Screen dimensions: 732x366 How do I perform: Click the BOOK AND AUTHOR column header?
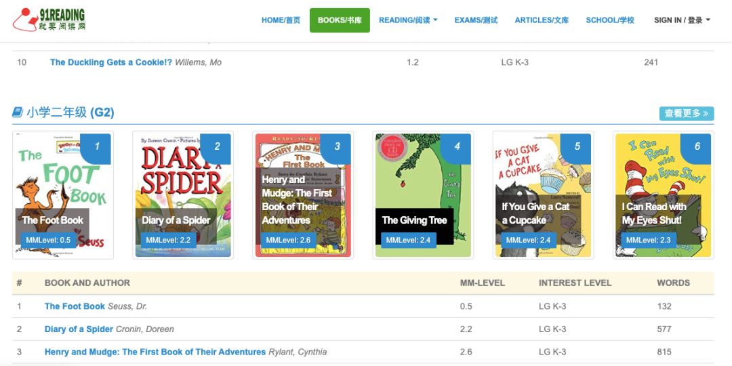tap(87, 283)
